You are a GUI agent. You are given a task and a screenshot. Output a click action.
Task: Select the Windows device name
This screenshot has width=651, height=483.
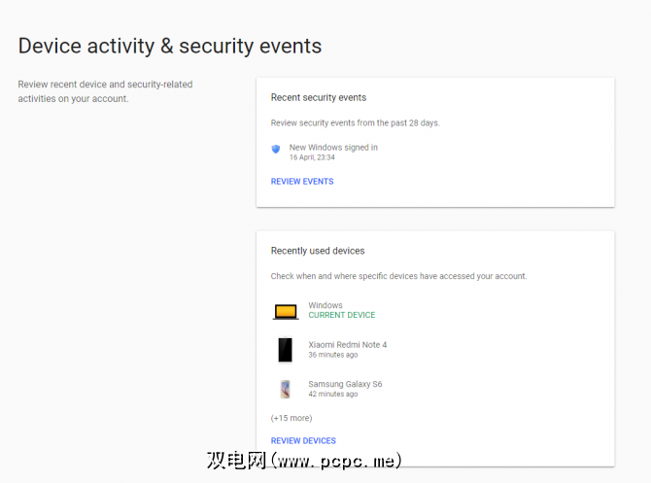pos(325,305)
